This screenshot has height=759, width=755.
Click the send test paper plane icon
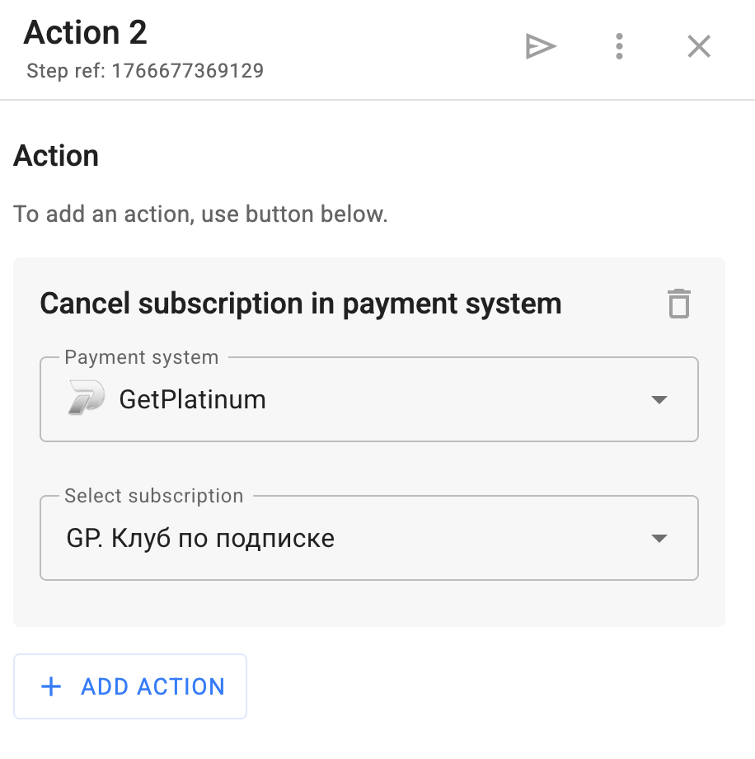541,46
